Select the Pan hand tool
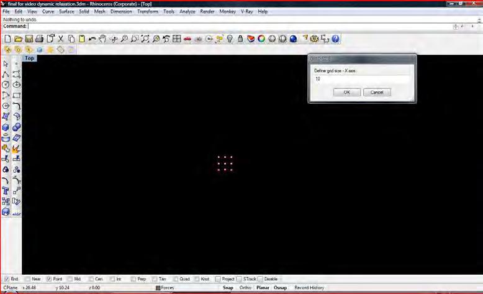The width and height of the screenshot is (483, 294). (x=102, y=39)
